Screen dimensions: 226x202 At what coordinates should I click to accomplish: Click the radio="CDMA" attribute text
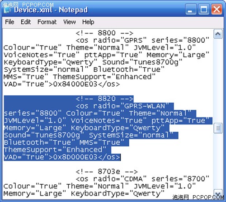[x=120, y=179]
